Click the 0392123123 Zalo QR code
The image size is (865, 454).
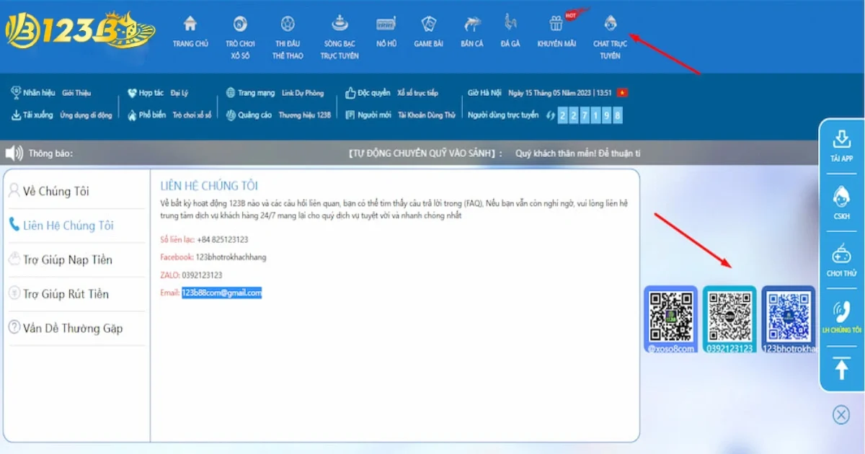(729, 316)
